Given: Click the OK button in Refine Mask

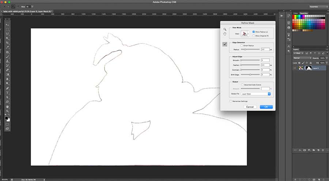Looking at the screenshot, I should [x=266, y=107].
